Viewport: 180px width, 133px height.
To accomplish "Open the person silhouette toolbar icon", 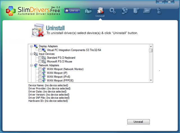I will 159,11.
